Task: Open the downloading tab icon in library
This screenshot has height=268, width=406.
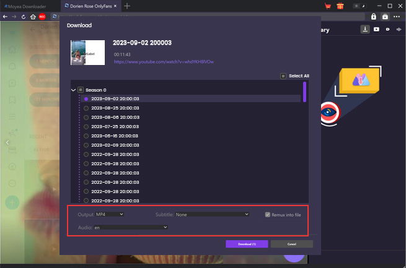Action: (366, 29)
